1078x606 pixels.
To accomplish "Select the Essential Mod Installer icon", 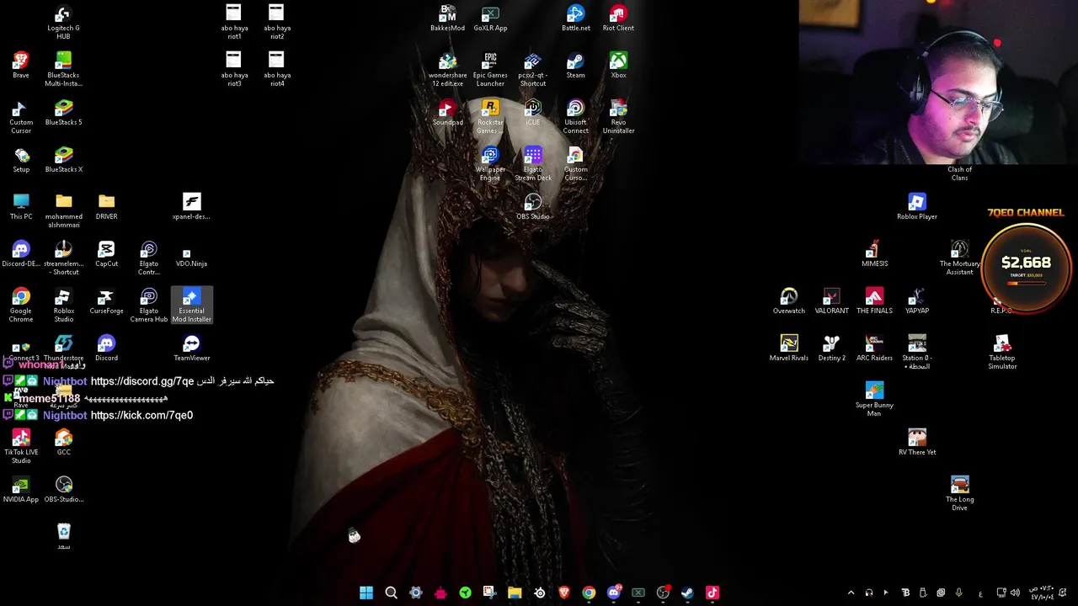I will click(x=191, y=306).
